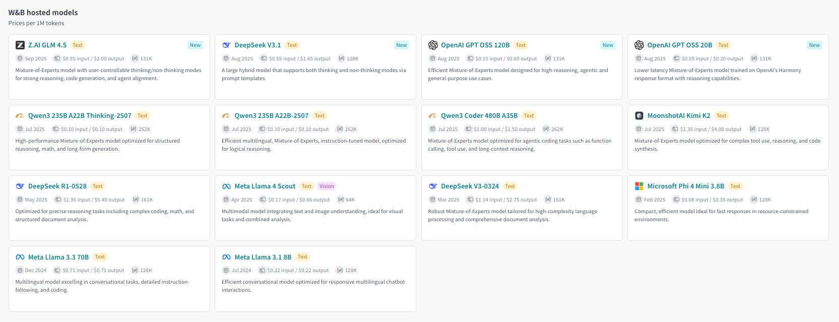Click the 'Apr 2025' release date
The width and height of the screenshot is (839, 322).
tap(242, 200)
